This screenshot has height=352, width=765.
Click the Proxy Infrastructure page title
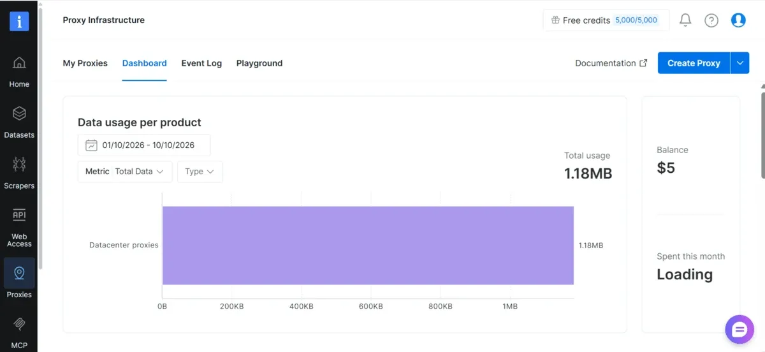pos(104,20)
